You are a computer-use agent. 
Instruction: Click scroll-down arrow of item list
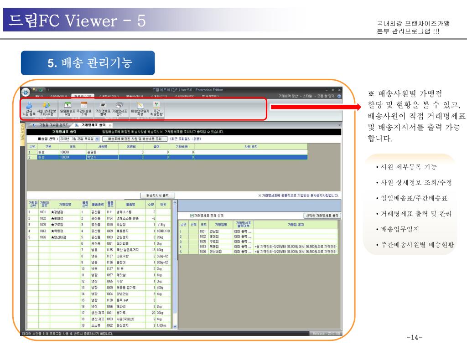[175, 326]
